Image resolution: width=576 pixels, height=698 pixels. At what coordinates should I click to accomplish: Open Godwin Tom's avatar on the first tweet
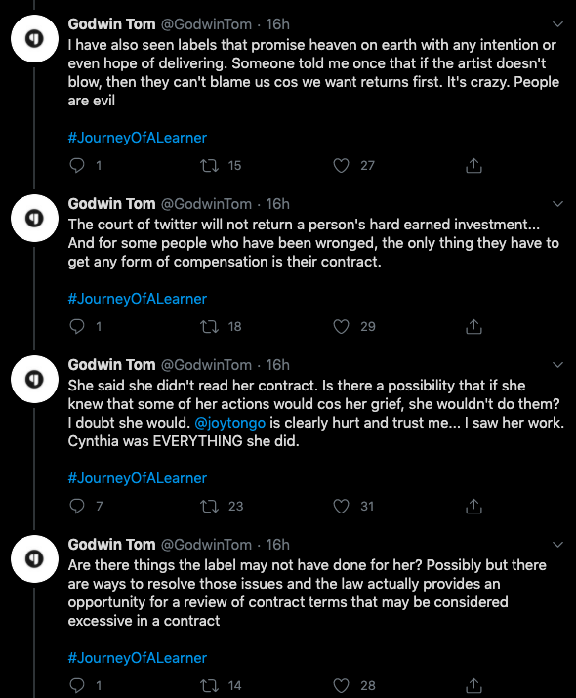click(35, 38)
